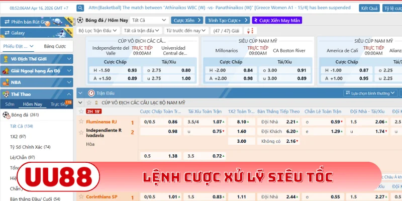This screenshot has width=402, height=201.
Task: Select the Hôm Nay tab
Action: tap(33, 105)
